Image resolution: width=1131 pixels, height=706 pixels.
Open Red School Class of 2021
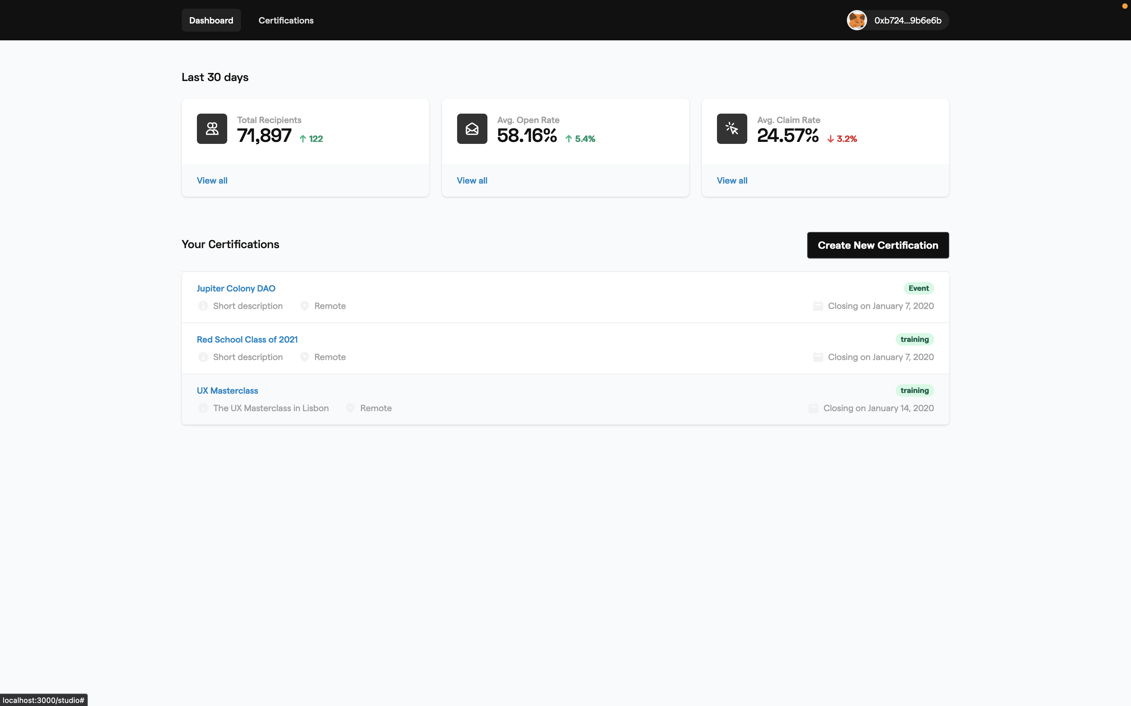247,340
